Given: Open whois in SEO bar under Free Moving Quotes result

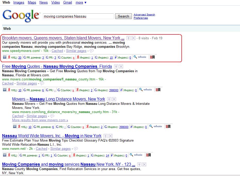Looking at the screenshot, I should click(x=146, y=90).
